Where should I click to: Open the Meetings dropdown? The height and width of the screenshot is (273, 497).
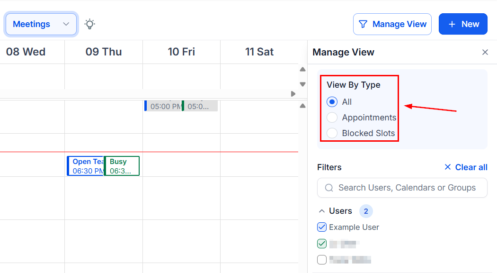click(x=41, y=24)
